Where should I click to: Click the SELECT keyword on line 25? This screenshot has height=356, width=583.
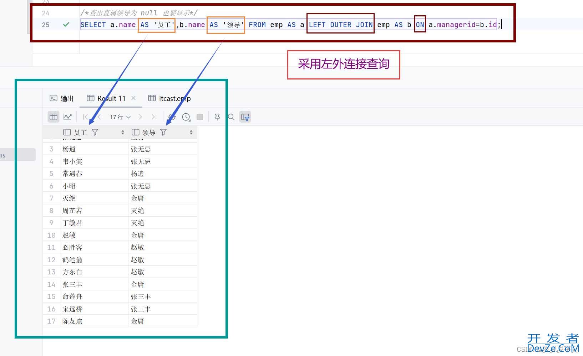click(x=93, y=25)
